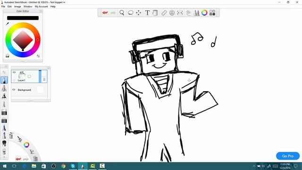Open color wheel in lagoon corner menu
The width and height of the screenshot is (302, 170).
pos(26,144)
